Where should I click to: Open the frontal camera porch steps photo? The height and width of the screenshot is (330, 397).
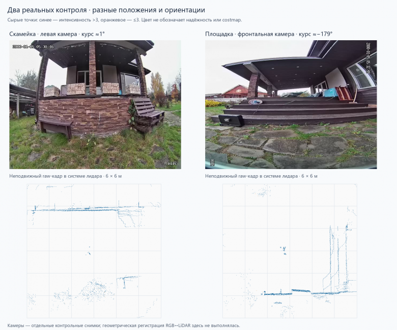(x=291, y=104)
